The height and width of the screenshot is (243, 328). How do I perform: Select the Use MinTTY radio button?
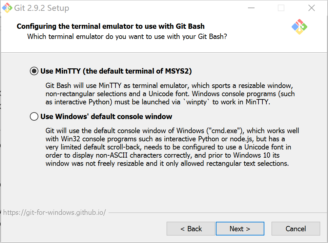coord(34,71)
